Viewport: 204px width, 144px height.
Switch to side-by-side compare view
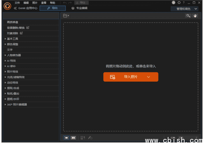[73, 138]
